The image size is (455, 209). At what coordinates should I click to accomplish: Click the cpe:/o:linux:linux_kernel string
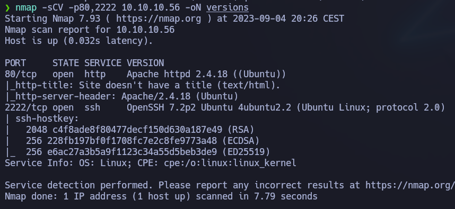(x=230, y=163)
